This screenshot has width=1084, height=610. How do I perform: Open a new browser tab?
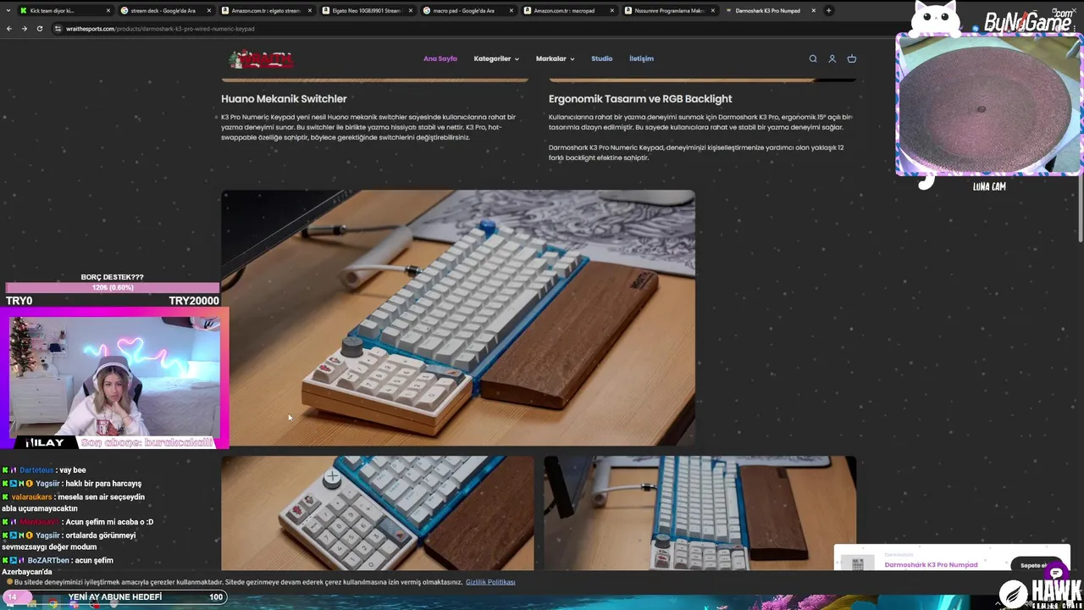tap(828, 11)
